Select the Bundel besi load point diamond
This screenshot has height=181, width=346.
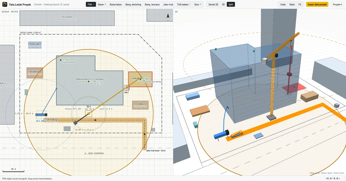140,79
